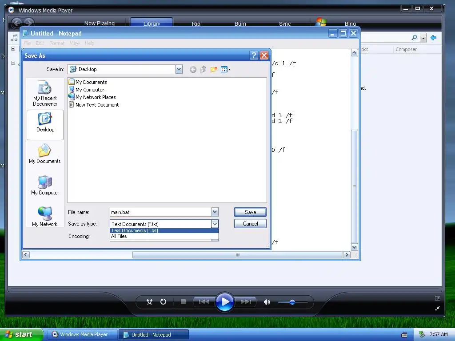
Task: Collapse the second library tree node
Action: coord(13,63)
